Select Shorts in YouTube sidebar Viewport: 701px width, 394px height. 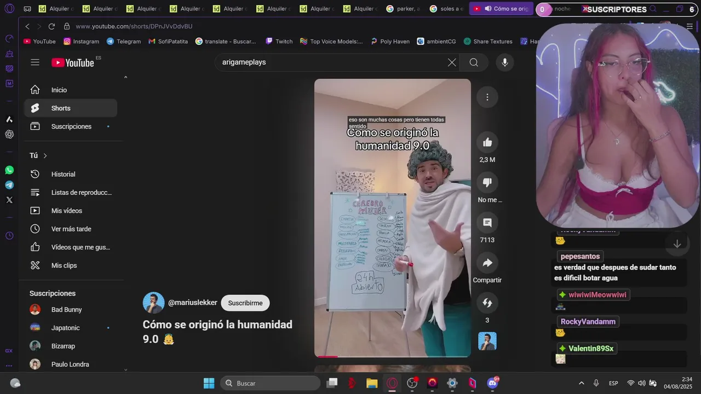click(70, 108)
